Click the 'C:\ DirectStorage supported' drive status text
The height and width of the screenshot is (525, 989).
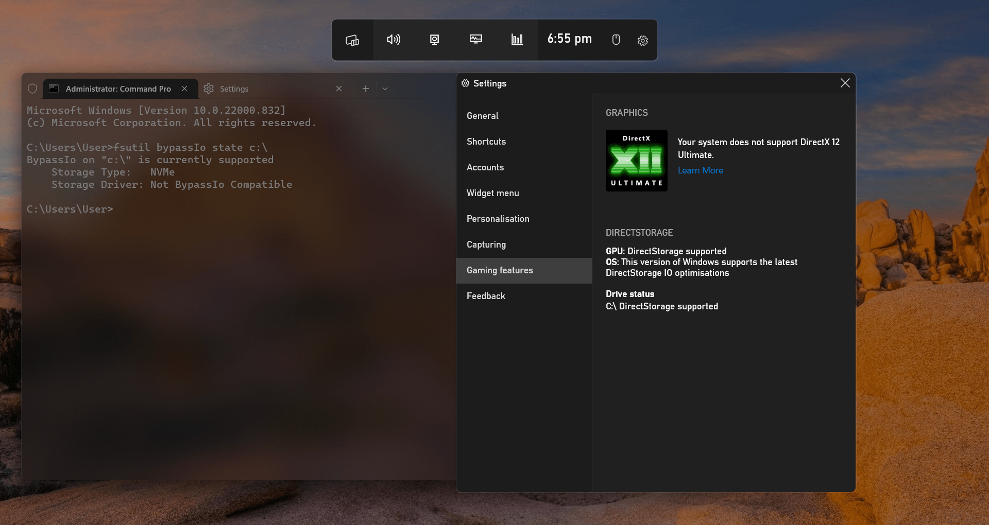(662, 306)
